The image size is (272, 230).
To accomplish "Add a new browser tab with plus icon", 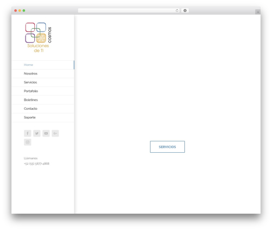I will tap(258, 12).
